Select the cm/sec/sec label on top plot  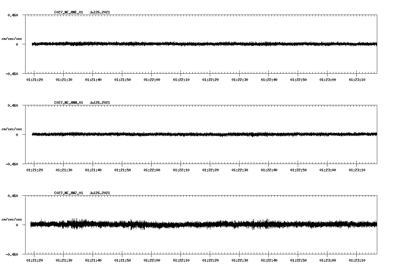click(12, 38)
